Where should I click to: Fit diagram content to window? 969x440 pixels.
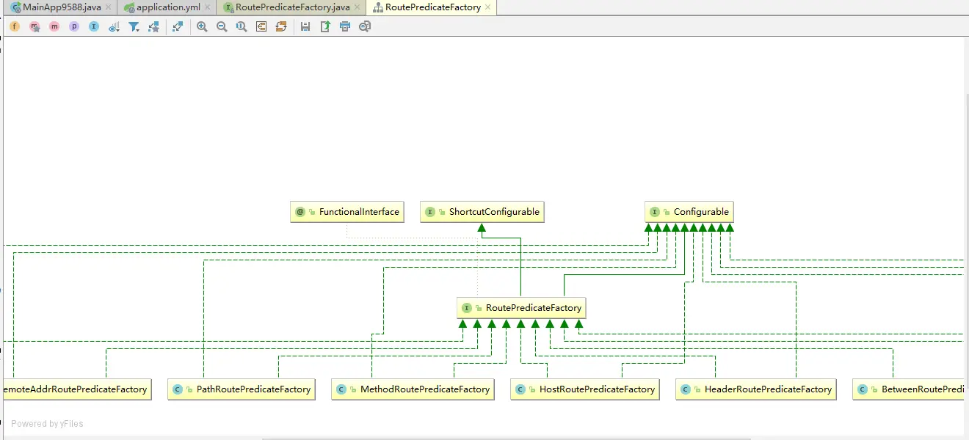click(x=261, y=26)
